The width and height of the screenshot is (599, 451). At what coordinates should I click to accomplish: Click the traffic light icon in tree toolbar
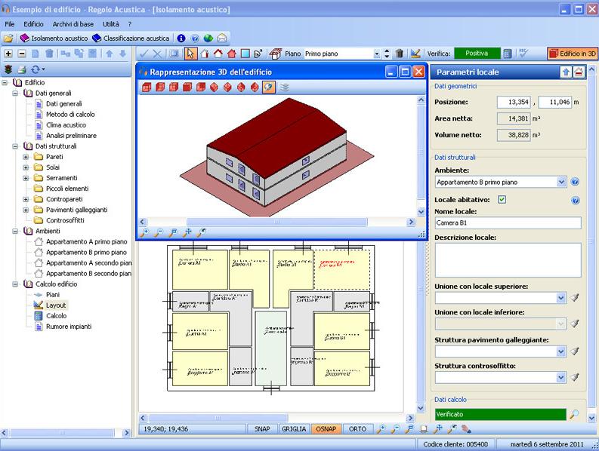coord(8,69)
